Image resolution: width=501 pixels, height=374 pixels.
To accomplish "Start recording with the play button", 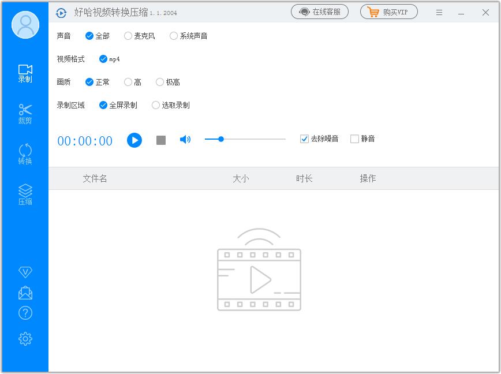I will [x=134, y=140].
